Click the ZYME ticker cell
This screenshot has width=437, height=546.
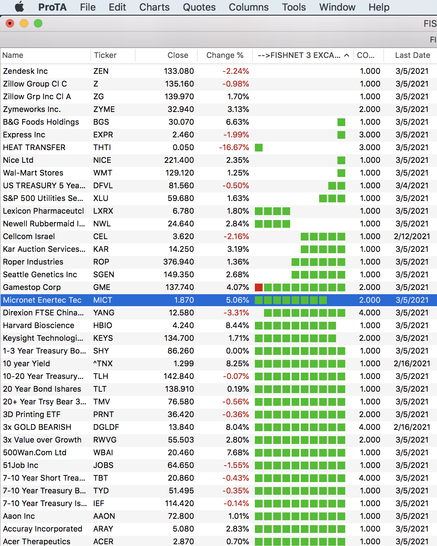coord(104,109)
